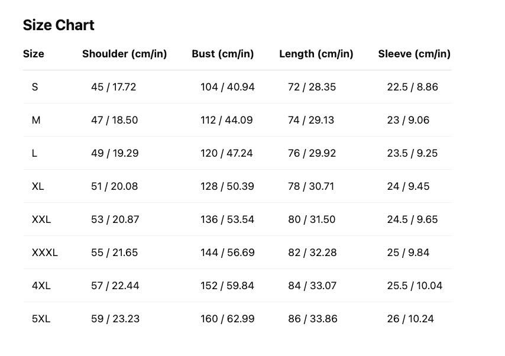The width and height of the screenshot is (505, 356).
Task: Select length value 84 / 33.07
Action: [x=312, y=286]
